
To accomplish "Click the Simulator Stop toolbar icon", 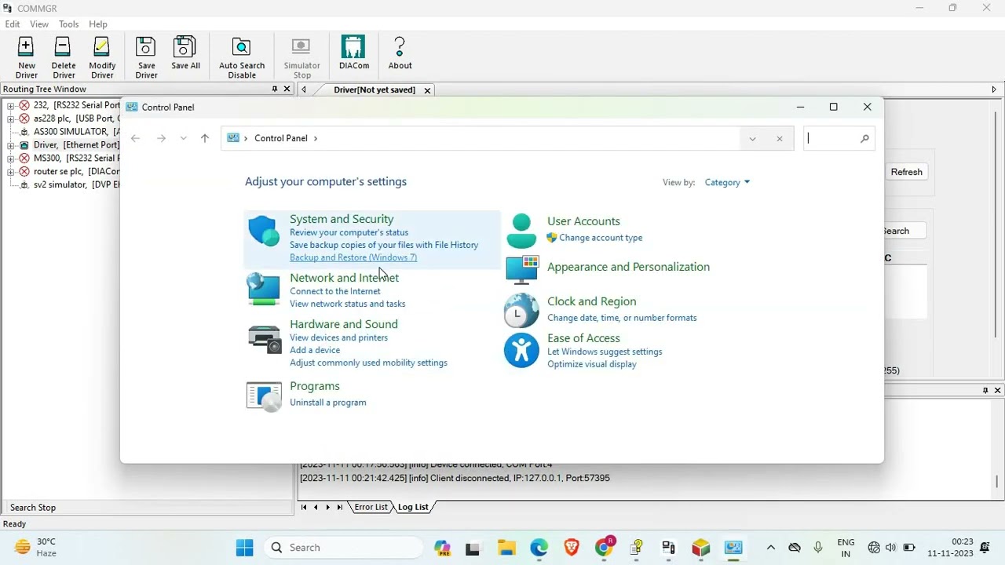I will pyautogui.click(x=301, y=56).
